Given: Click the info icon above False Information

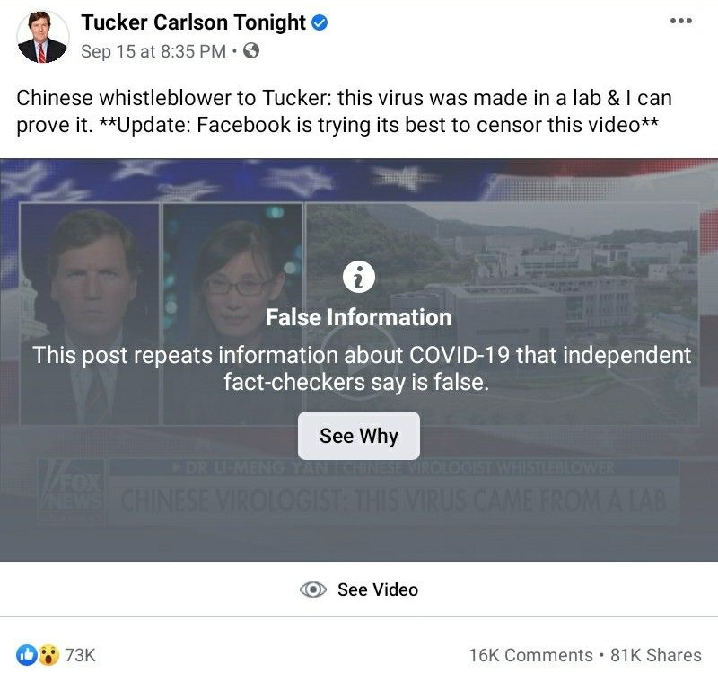Looking at the screenshot, I should (359, 279).
